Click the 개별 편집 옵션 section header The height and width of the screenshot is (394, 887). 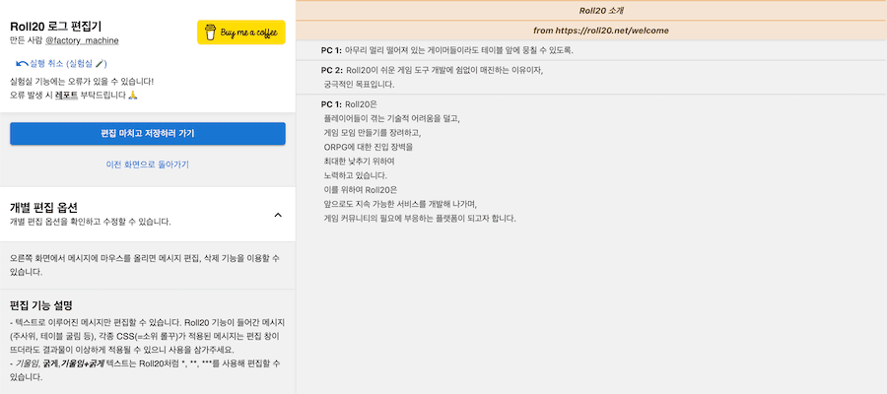pyautogui.click(x=148, y=215)
